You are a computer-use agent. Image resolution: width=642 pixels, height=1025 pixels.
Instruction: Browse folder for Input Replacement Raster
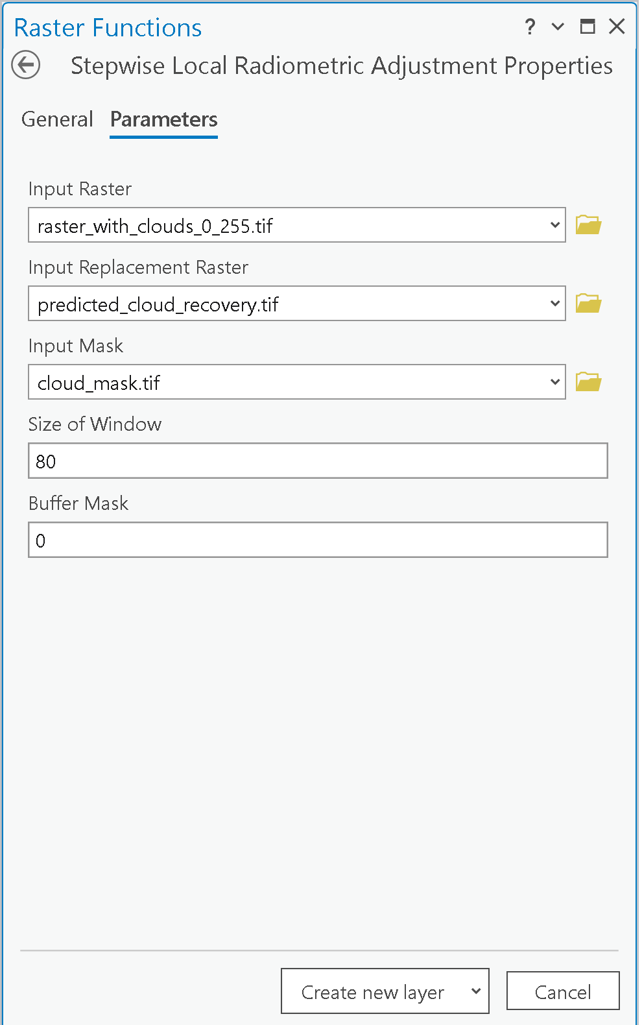588,304
